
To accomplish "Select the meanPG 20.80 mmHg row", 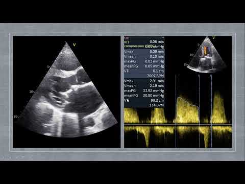I will 144,96.
